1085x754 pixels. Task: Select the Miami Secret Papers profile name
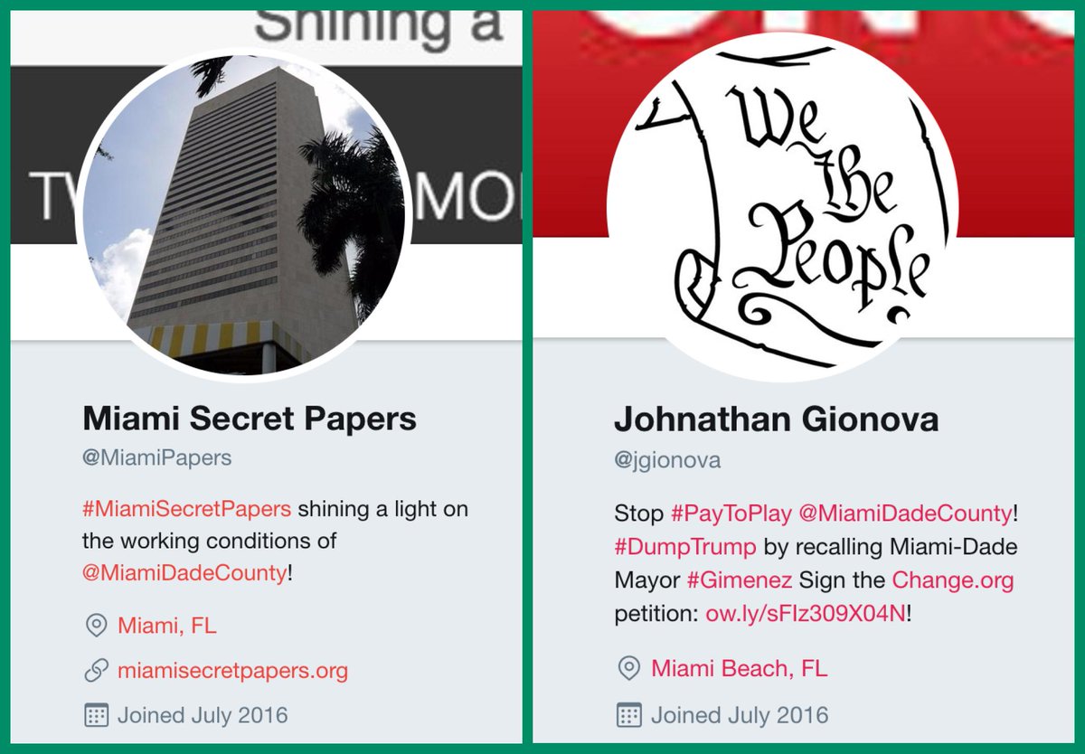point(250,419)
